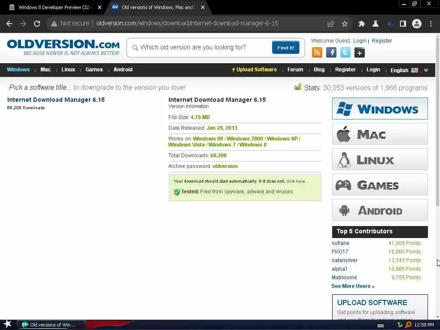440x330 pixels.
Task: Open the Extensions puzzle icon
Action: (362, 24)
